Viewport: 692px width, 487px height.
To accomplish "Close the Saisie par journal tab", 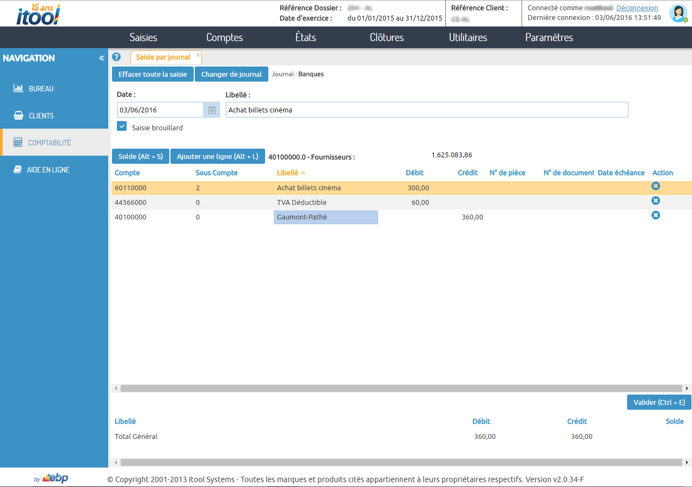I will (x=198, y=55).
